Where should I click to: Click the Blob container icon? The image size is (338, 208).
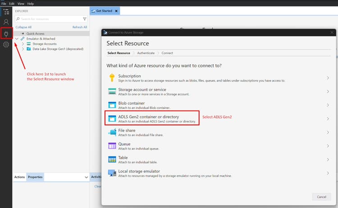click(x=112, y=105)
